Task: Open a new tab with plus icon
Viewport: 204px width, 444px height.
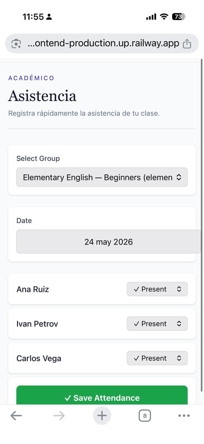Action: (102, 415)
